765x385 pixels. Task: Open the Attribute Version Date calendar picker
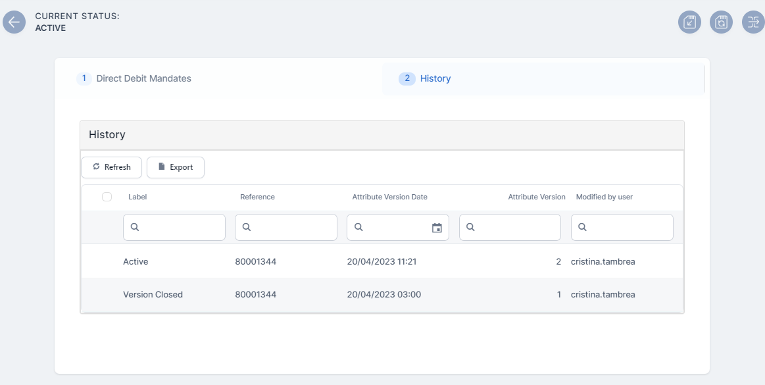coord(437,228)
